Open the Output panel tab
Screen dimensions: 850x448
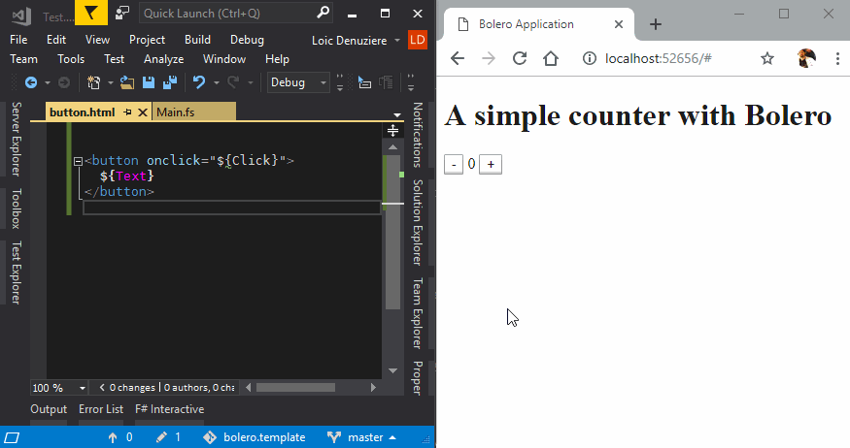tap(49, 409)
